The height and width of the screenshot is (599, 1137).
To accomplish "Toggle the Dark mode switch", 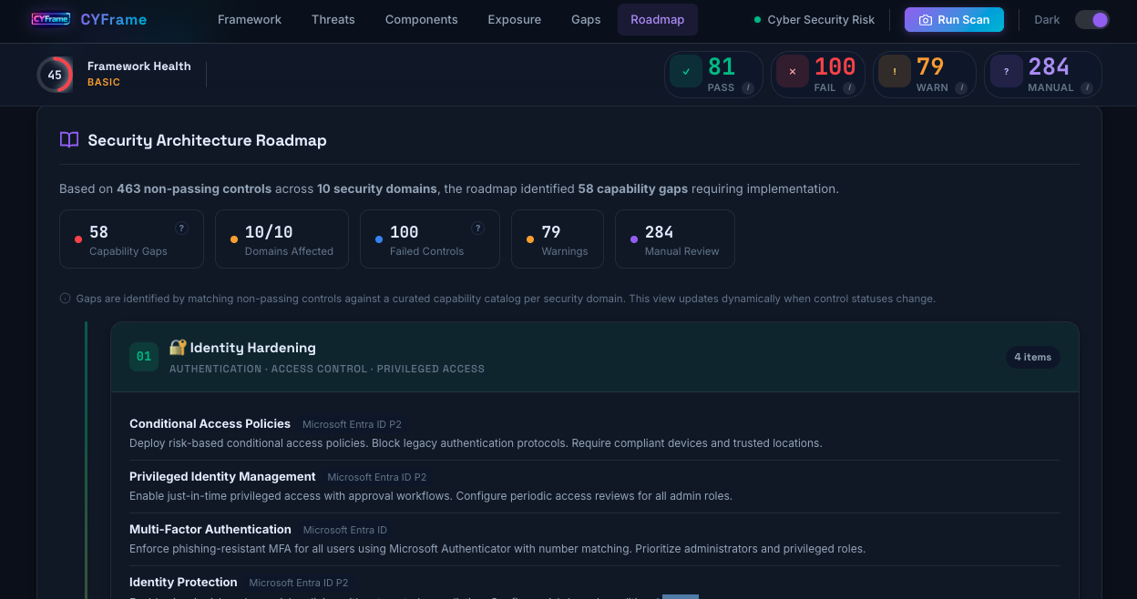I will coord(1091,19).
